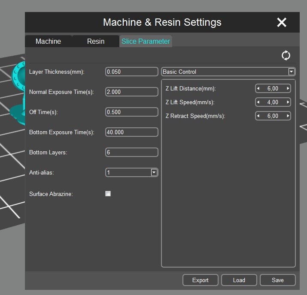307x295 pixels.
Task: Open the Anti-alias dropdown
Action: tap(154, 172)
